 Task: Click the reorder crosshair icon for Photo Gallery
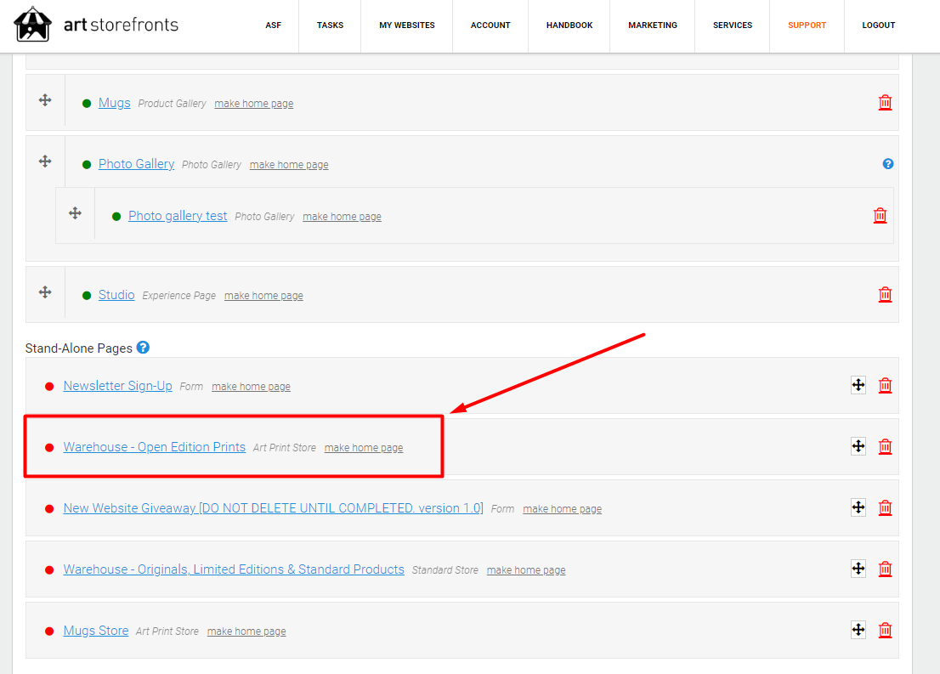point(44,160)
